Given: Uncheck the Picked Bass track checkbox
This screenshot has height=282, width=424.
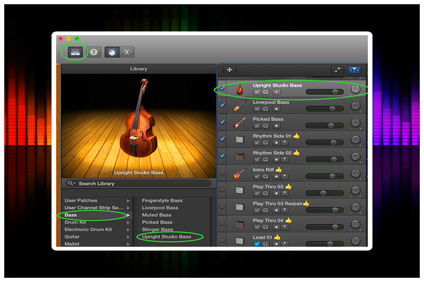Looking at the screenshot, I should click(222, 122).
